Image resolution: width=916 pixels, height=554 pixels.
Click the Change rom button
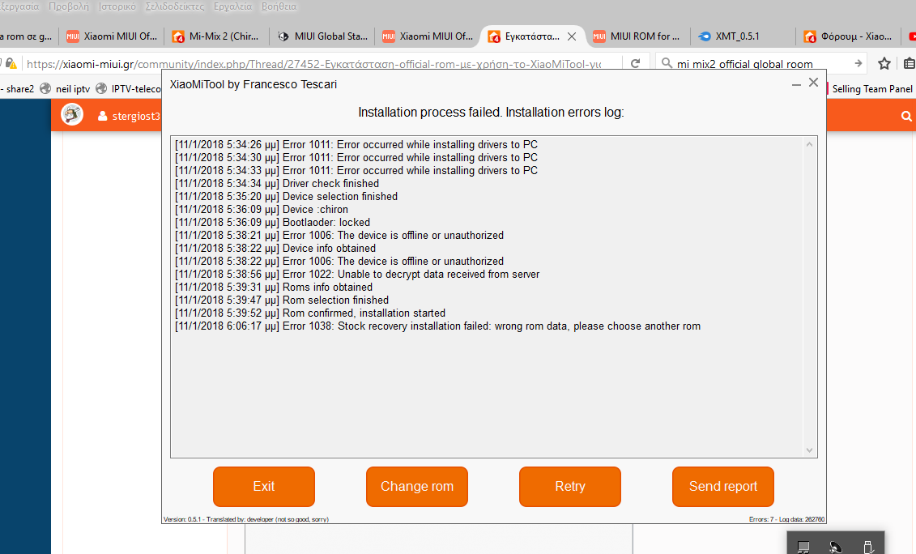[x=416, y=486]
